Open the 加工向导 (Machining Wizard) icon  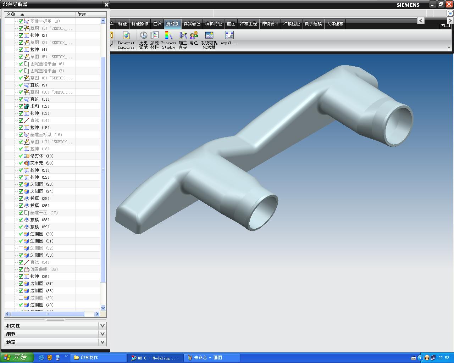point(183,40)
